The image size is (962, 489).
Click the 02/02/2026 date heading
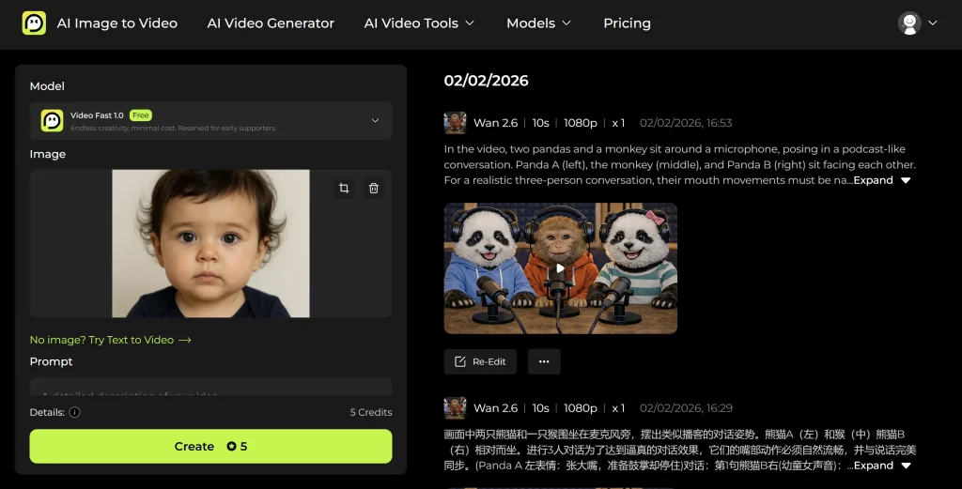[x=486, y=81]
